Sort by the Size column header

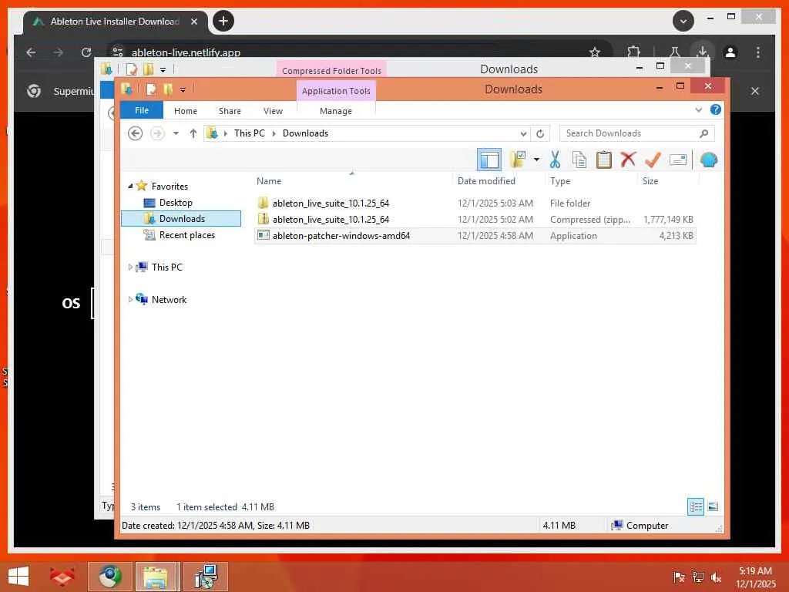(x=650, y=180)
